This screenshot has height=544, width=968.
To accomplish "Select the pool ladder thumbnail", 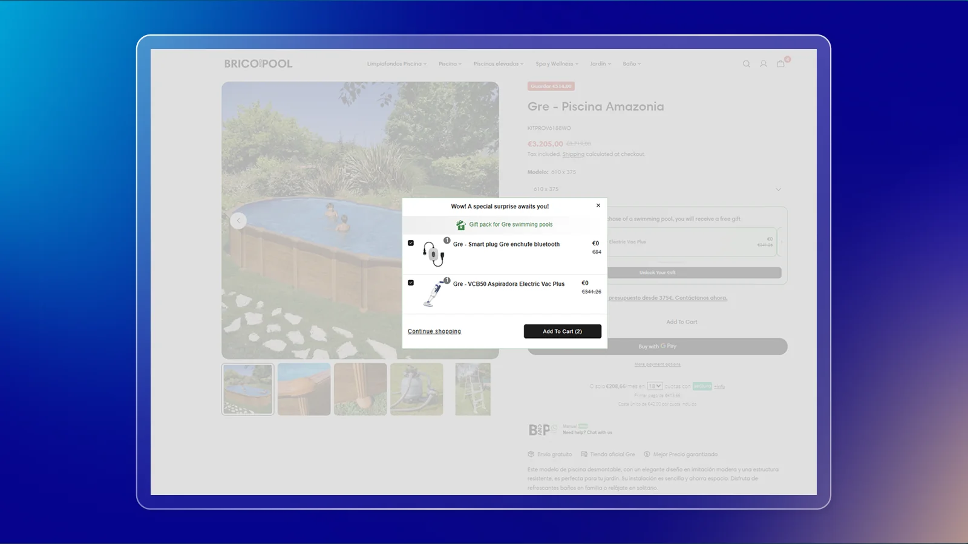I will click(x=473, y=389).
